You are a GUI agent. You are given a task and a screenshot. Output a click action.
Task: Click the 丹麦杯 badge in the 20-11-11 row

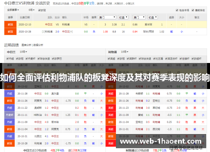point(9,115)
